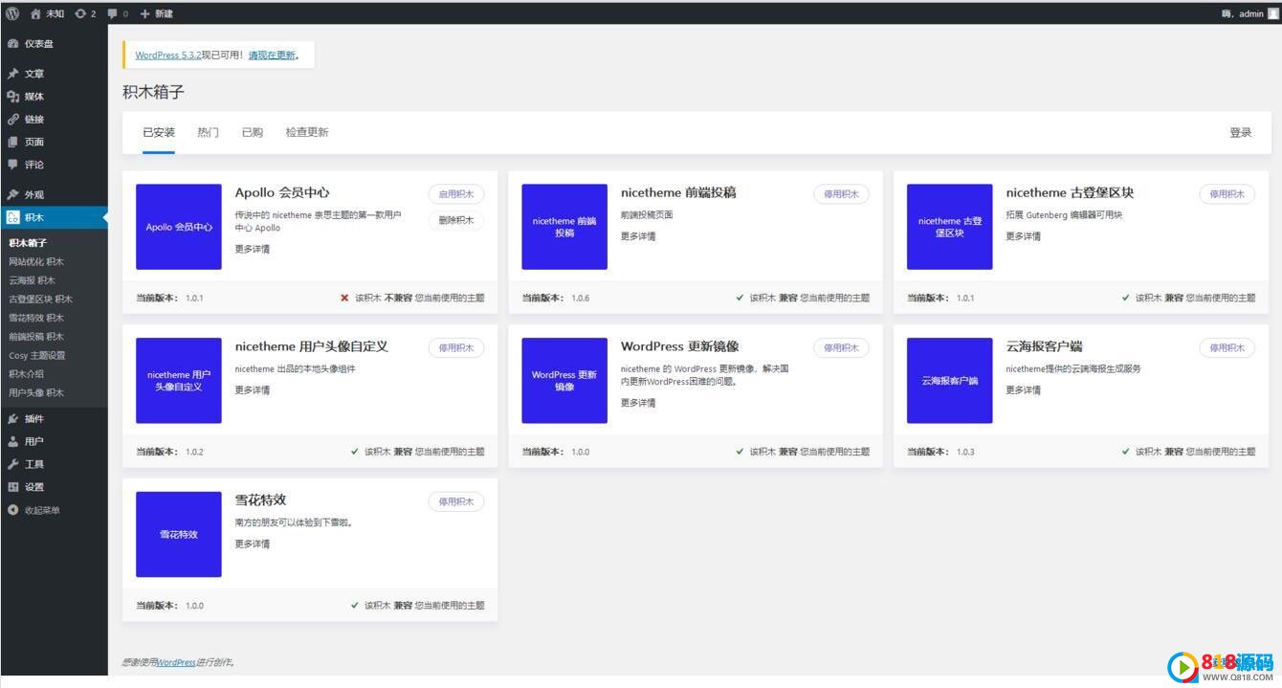Open 媒体 media menu
1282x688 pixels.
(54, 97)
